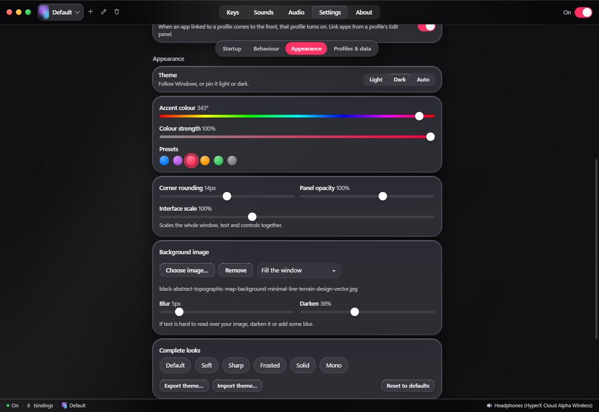Image resolution: width=599 pixels, height=412 pixels.
Task: Open the Fill the window dropdown
Action: [x=299, y=270]
